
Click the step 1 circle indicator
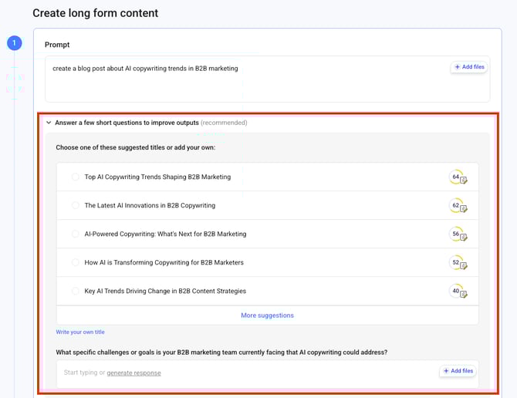coord(15,43)
